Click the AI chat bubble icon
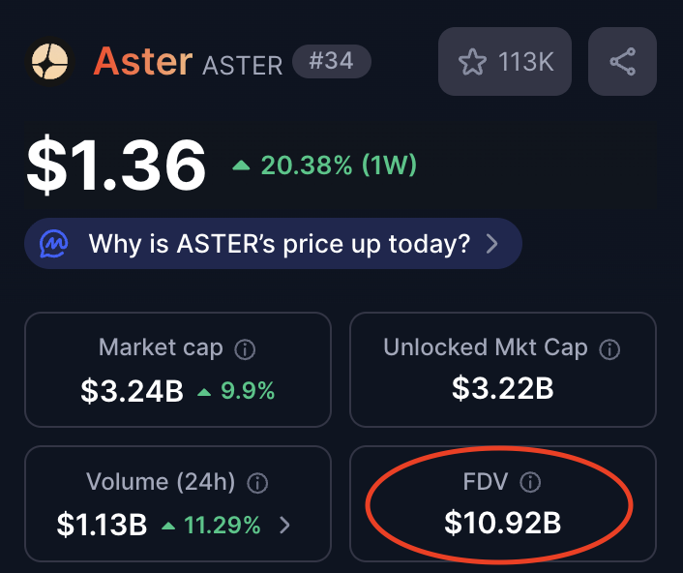Image resolution: width=683 pixels, height=573 pixels. tap(54, 243)
